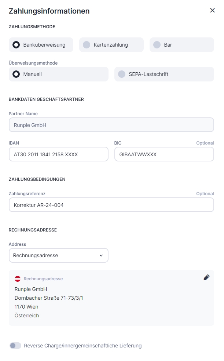This screenshot has width=224, height=361.
Task: Click the chevron in the Address dropdown
Action: [101, 256]
